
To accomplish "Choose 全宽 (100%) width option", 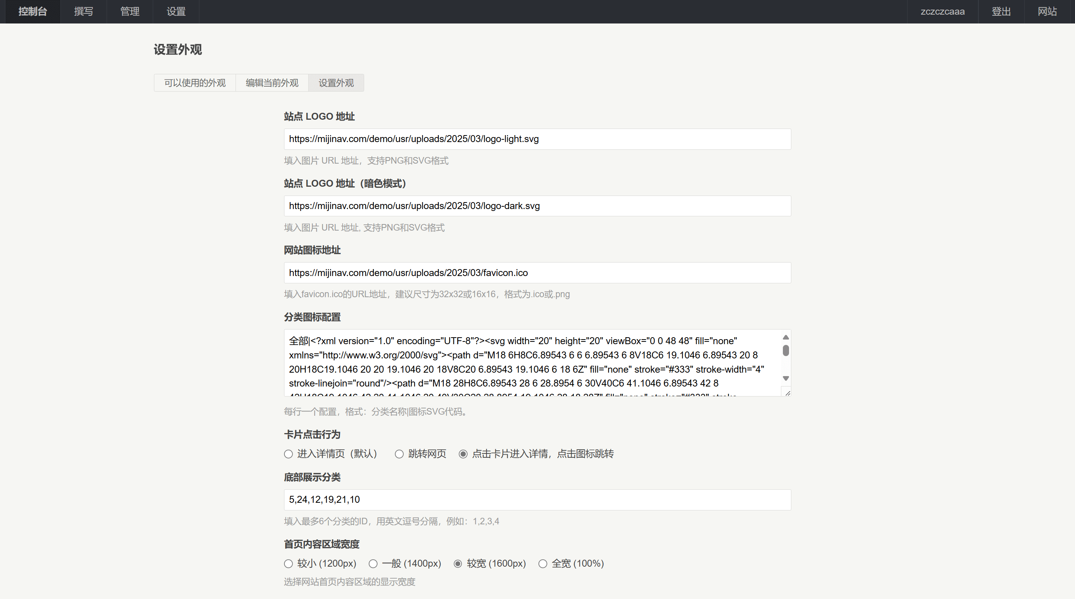I will [543, 564].
